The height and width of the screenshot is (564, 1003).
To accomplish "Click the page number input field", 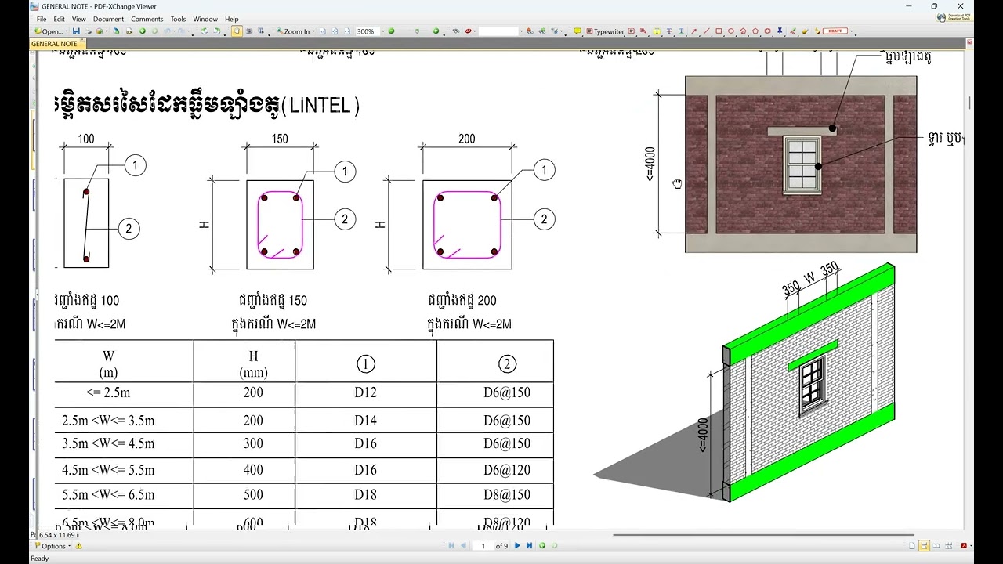I will (483, 546).
